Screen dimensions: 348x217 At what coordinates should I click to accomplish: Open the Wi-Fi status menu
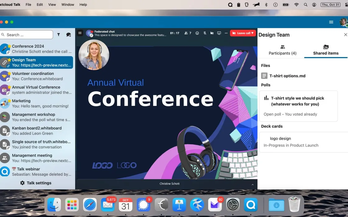[x=296, y=5]
